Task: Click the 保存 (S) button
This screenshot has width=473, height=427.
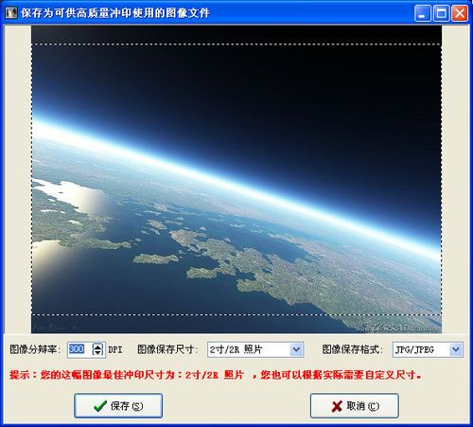Action: tap(118, 406)
